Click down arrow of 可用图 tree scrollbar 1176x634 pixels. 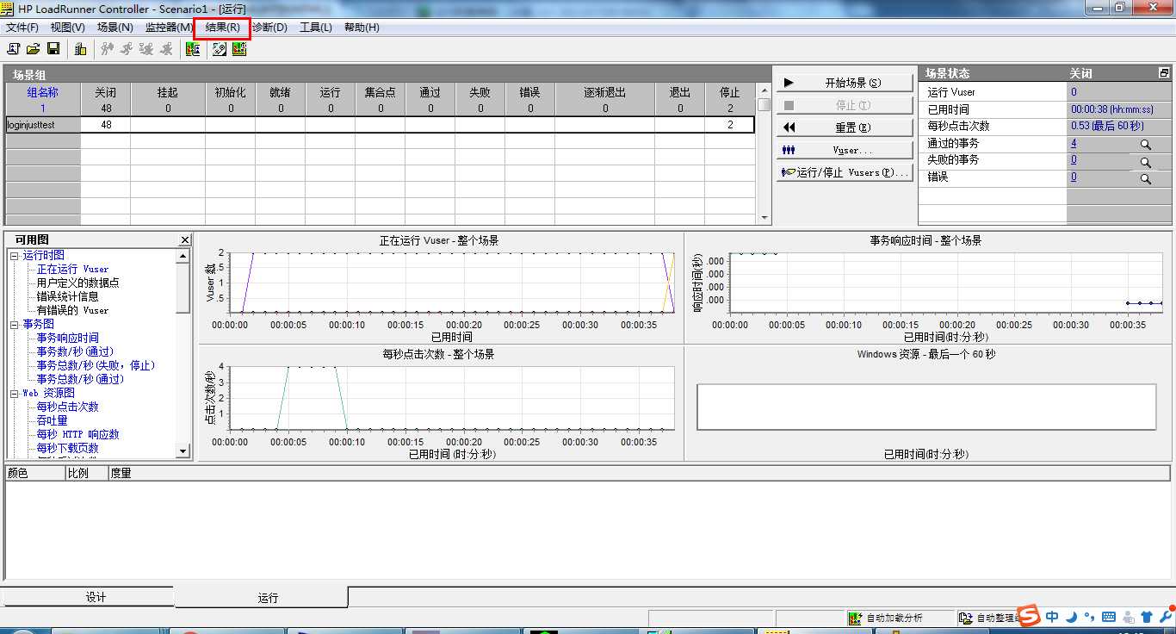pos(183,451)
